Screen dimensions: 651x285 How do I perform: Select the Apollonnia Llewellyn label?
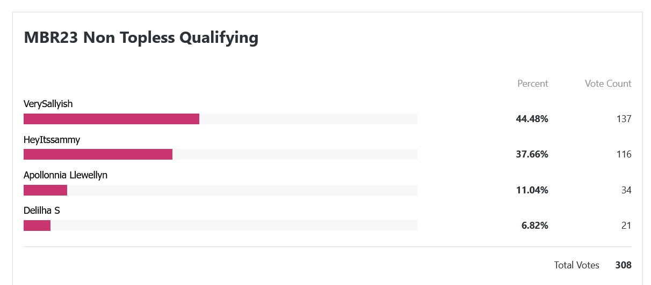pos(66,175)
